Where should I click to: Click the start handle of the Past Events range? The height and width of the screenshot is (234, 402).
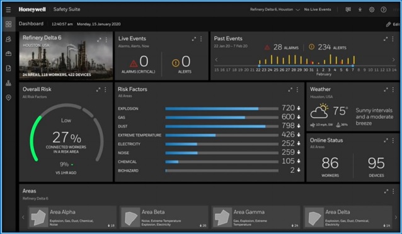(x=259, y=66)
